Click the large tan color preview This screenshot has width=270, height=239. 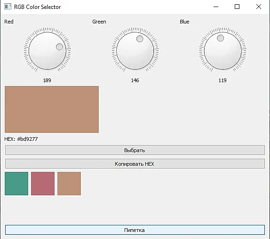[x=52, y=109]
